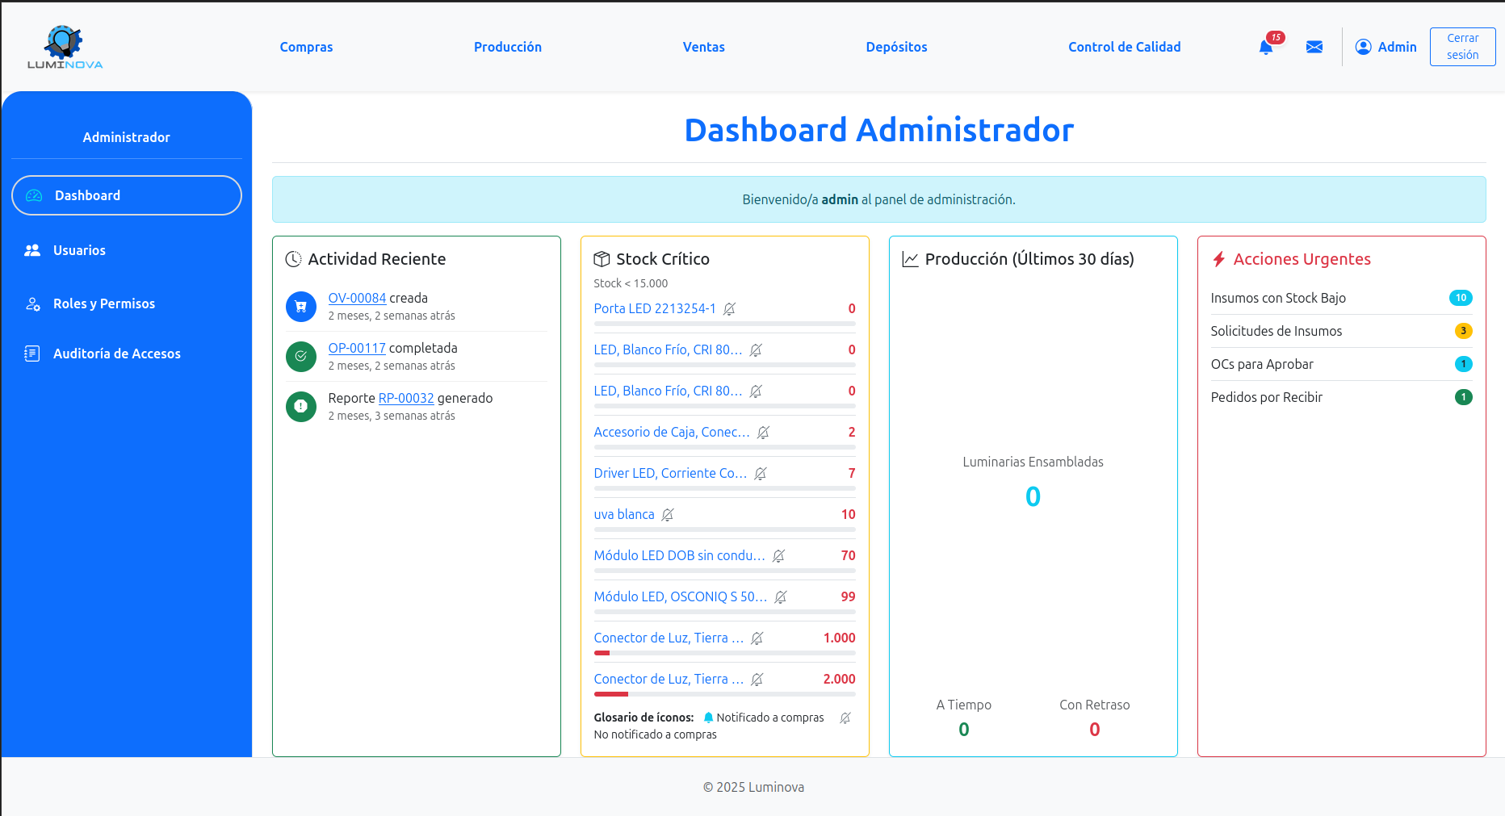Click the muted bell beside uva blanca

pos(668,515)
